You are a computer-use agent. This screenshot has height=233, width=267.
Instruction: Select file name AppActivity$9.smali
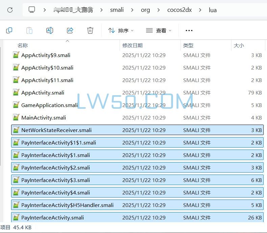[x=46, y=55]
